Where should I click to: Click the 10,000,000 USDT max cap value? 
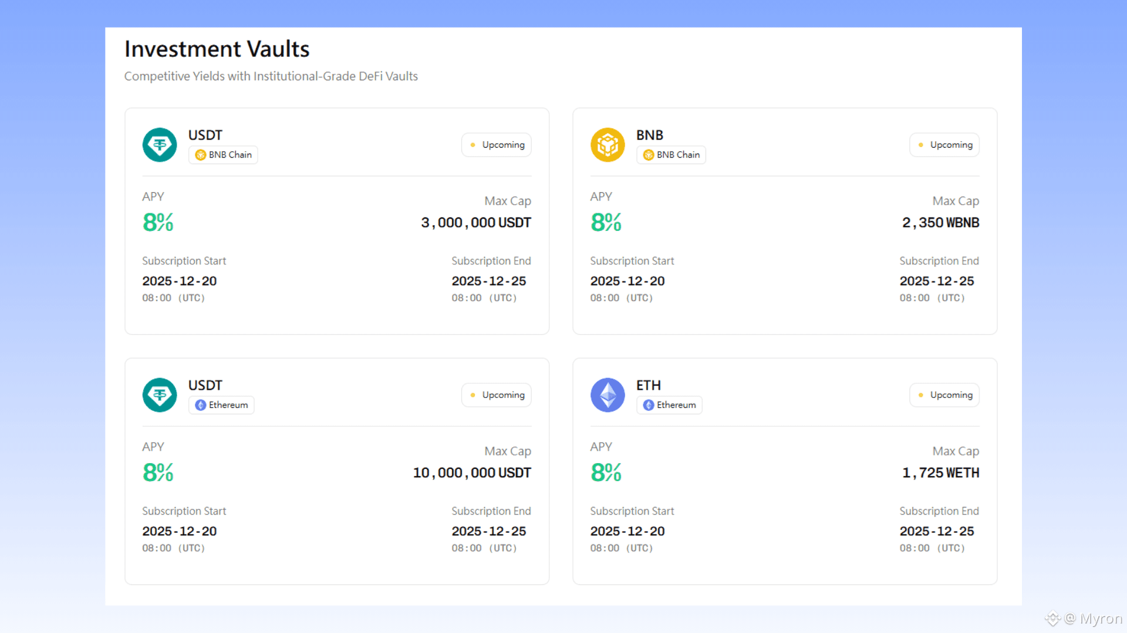coord(472,473)
